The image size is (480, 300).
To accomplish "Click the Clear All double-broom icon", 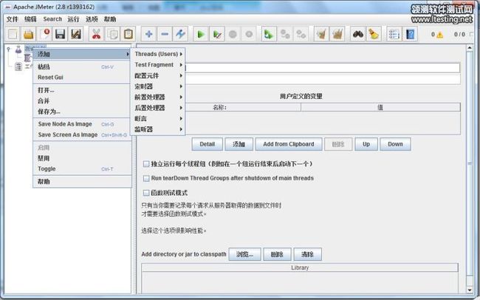I will 337,34.
